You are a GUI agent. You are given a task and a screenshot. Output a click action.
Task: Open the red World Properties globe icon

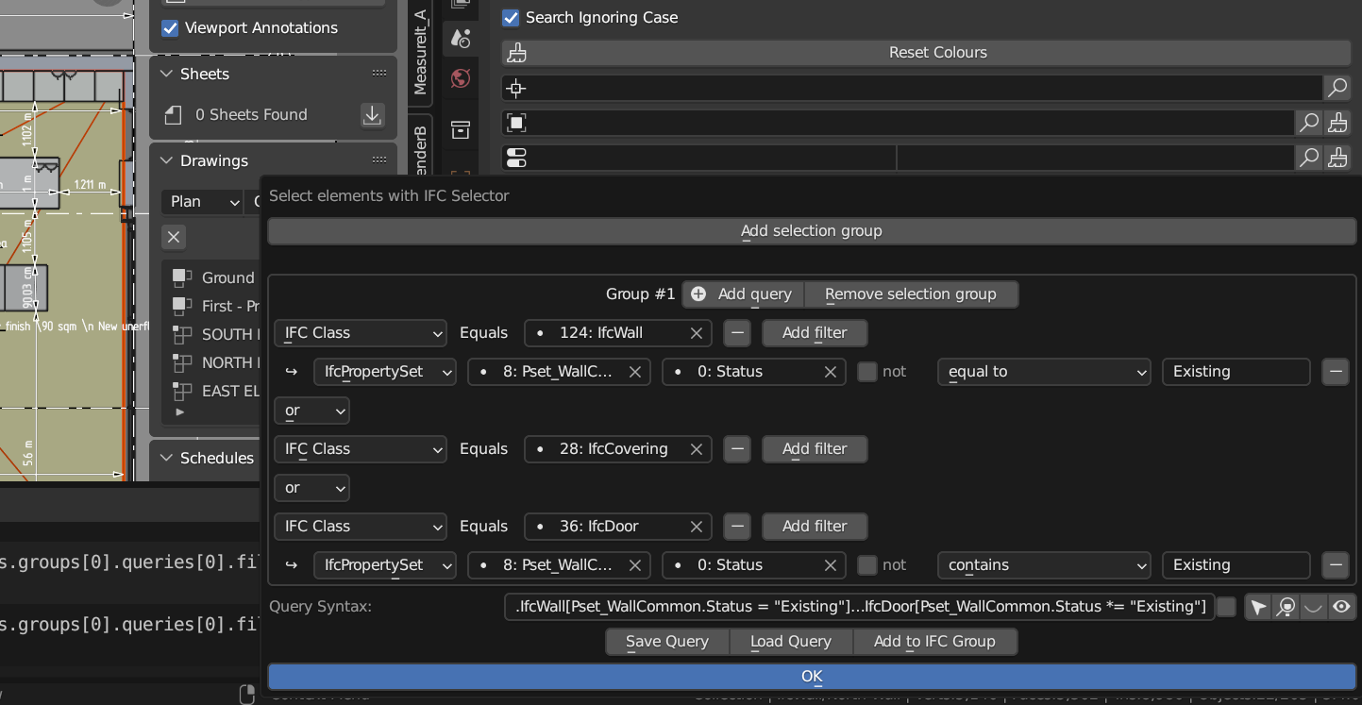[461, 78]
